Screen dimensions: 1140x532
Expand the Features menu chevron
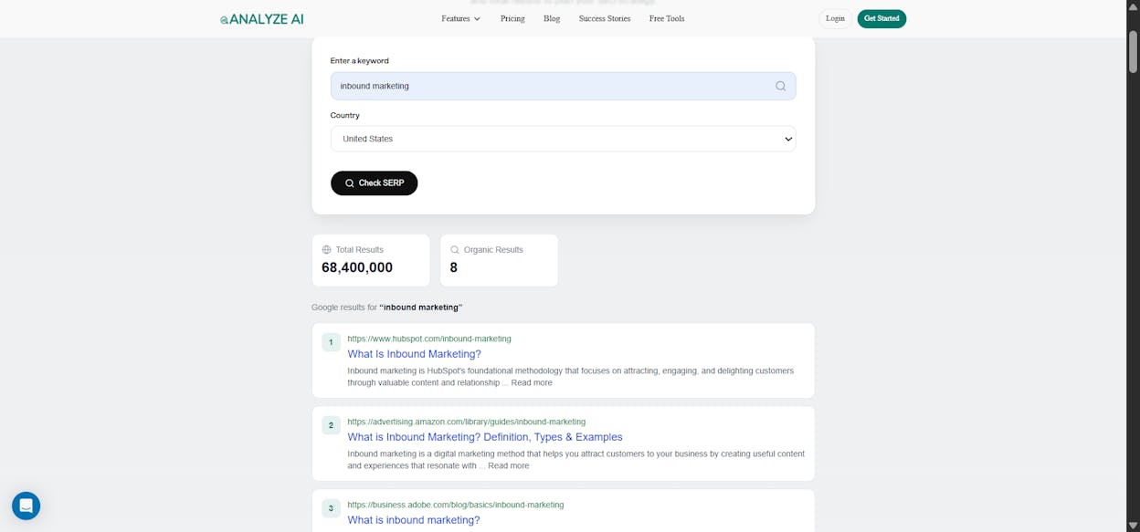pyautogui.click(x=477, y=18)
